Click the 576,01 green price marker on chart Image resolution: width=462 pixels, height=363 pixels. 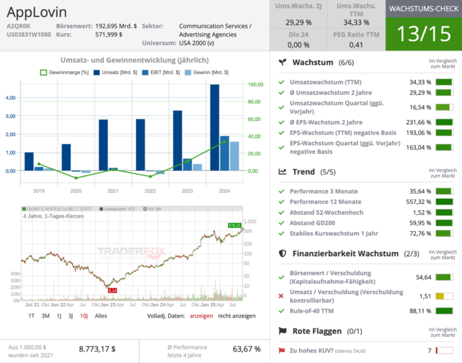click(x=235, y=226)
